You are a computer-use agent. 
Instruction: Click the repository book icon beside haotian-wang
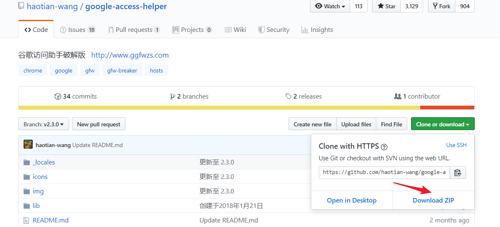pyautogui.click(x=21, y=6)
